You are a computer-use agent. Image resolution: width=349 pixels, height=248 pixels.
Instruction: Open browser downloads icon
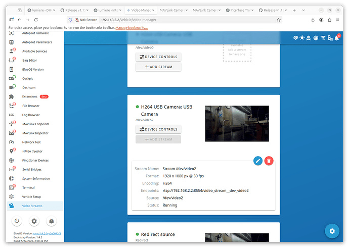[313, 20]
